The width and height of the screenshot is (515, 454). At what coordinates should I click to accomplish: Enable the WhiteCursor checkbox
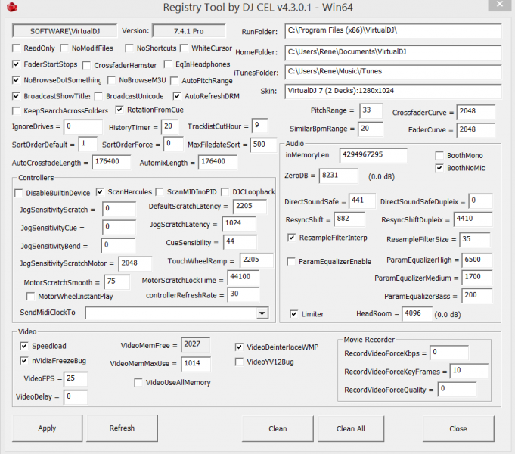pos(184,48)
